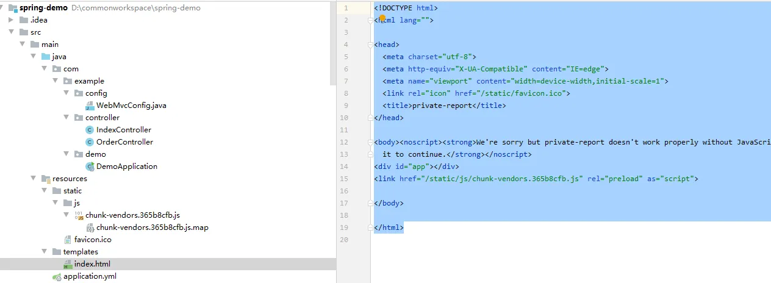
Task: Collapse the com package arrow
Action: pyautogui.click(x=45, y=69)
